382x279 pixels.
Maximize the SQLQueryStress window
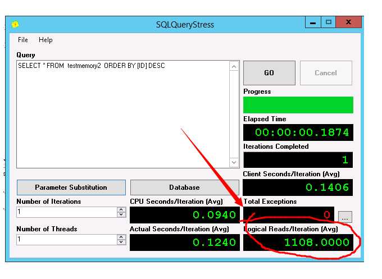[329, 22]
